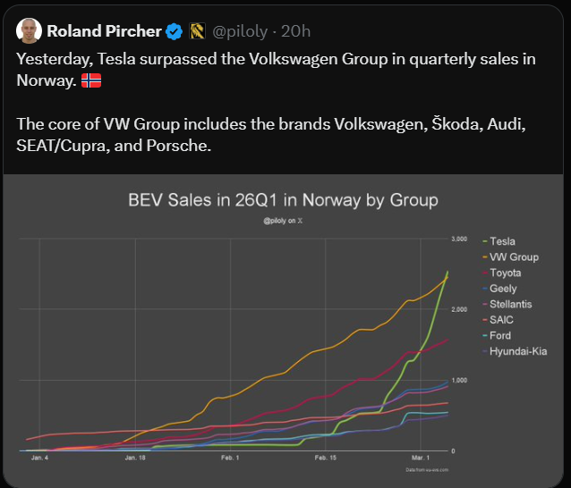
Task: Select the VW Group legend entry
Action: point(515,257)
